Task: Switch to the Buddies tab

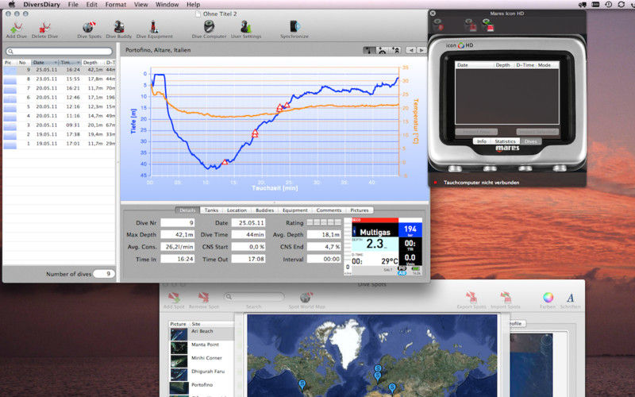Action: 264,210
